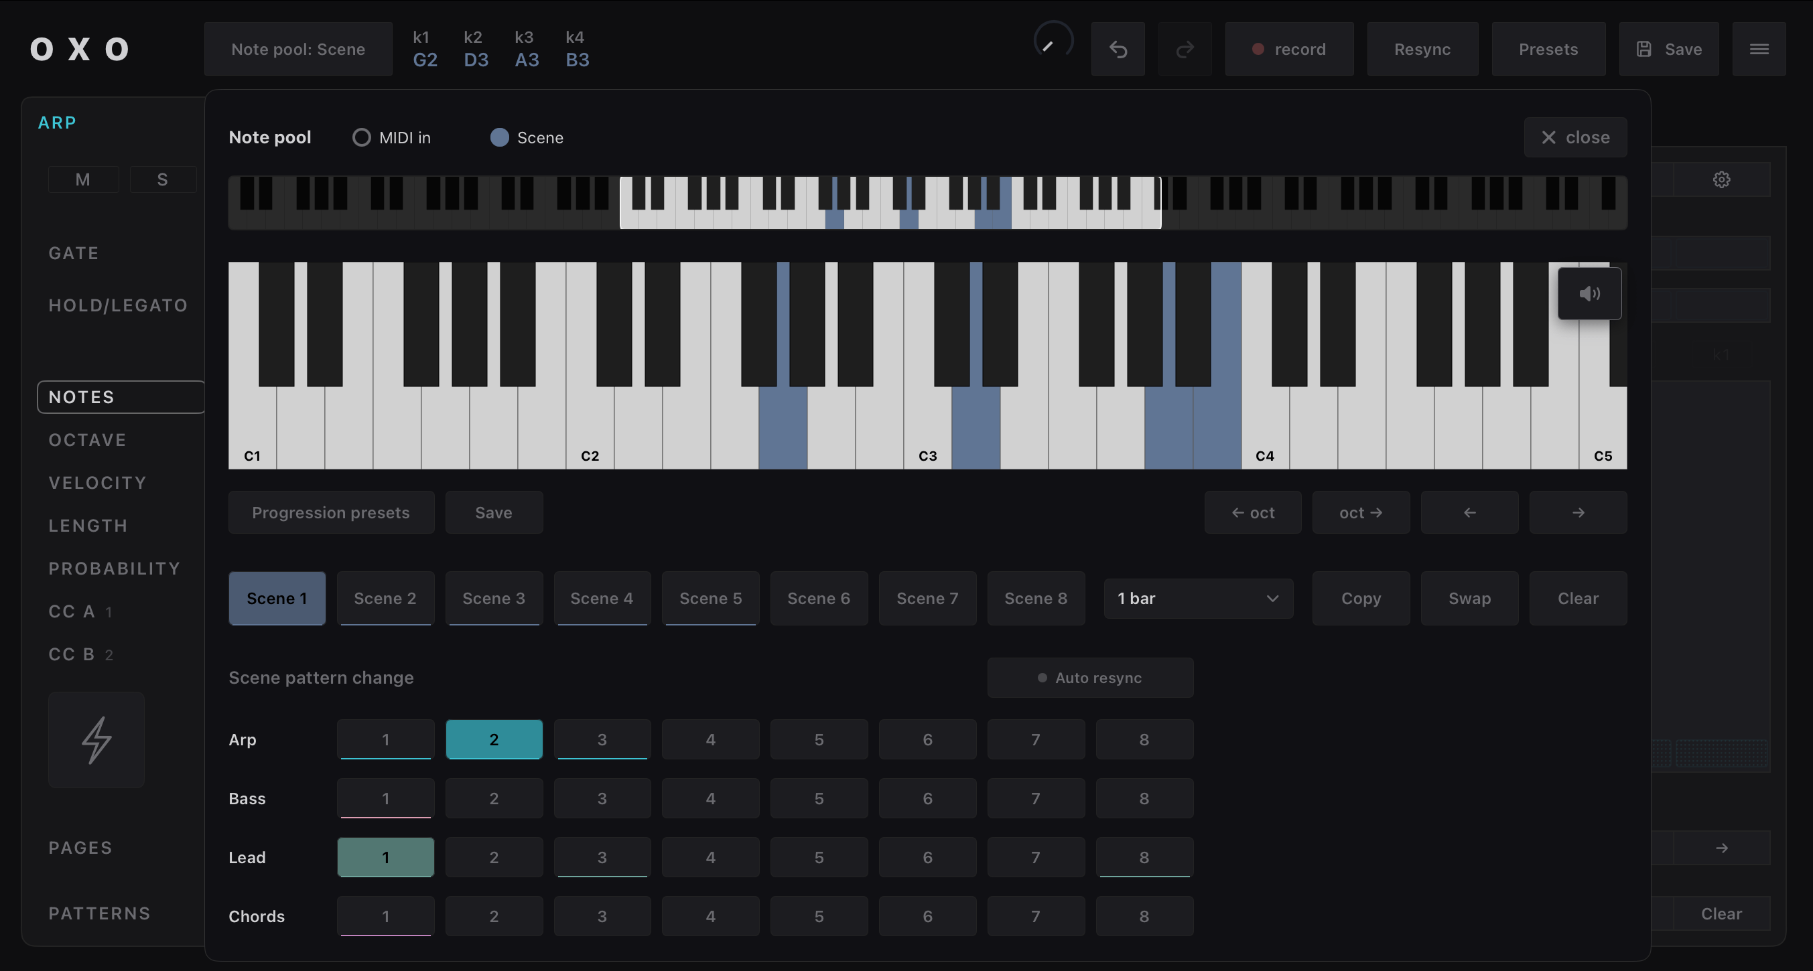Image resolution: width=1813 pixels, height=971 pixels.
Task: Open the hamburger menu icon
Action: 1759,50
